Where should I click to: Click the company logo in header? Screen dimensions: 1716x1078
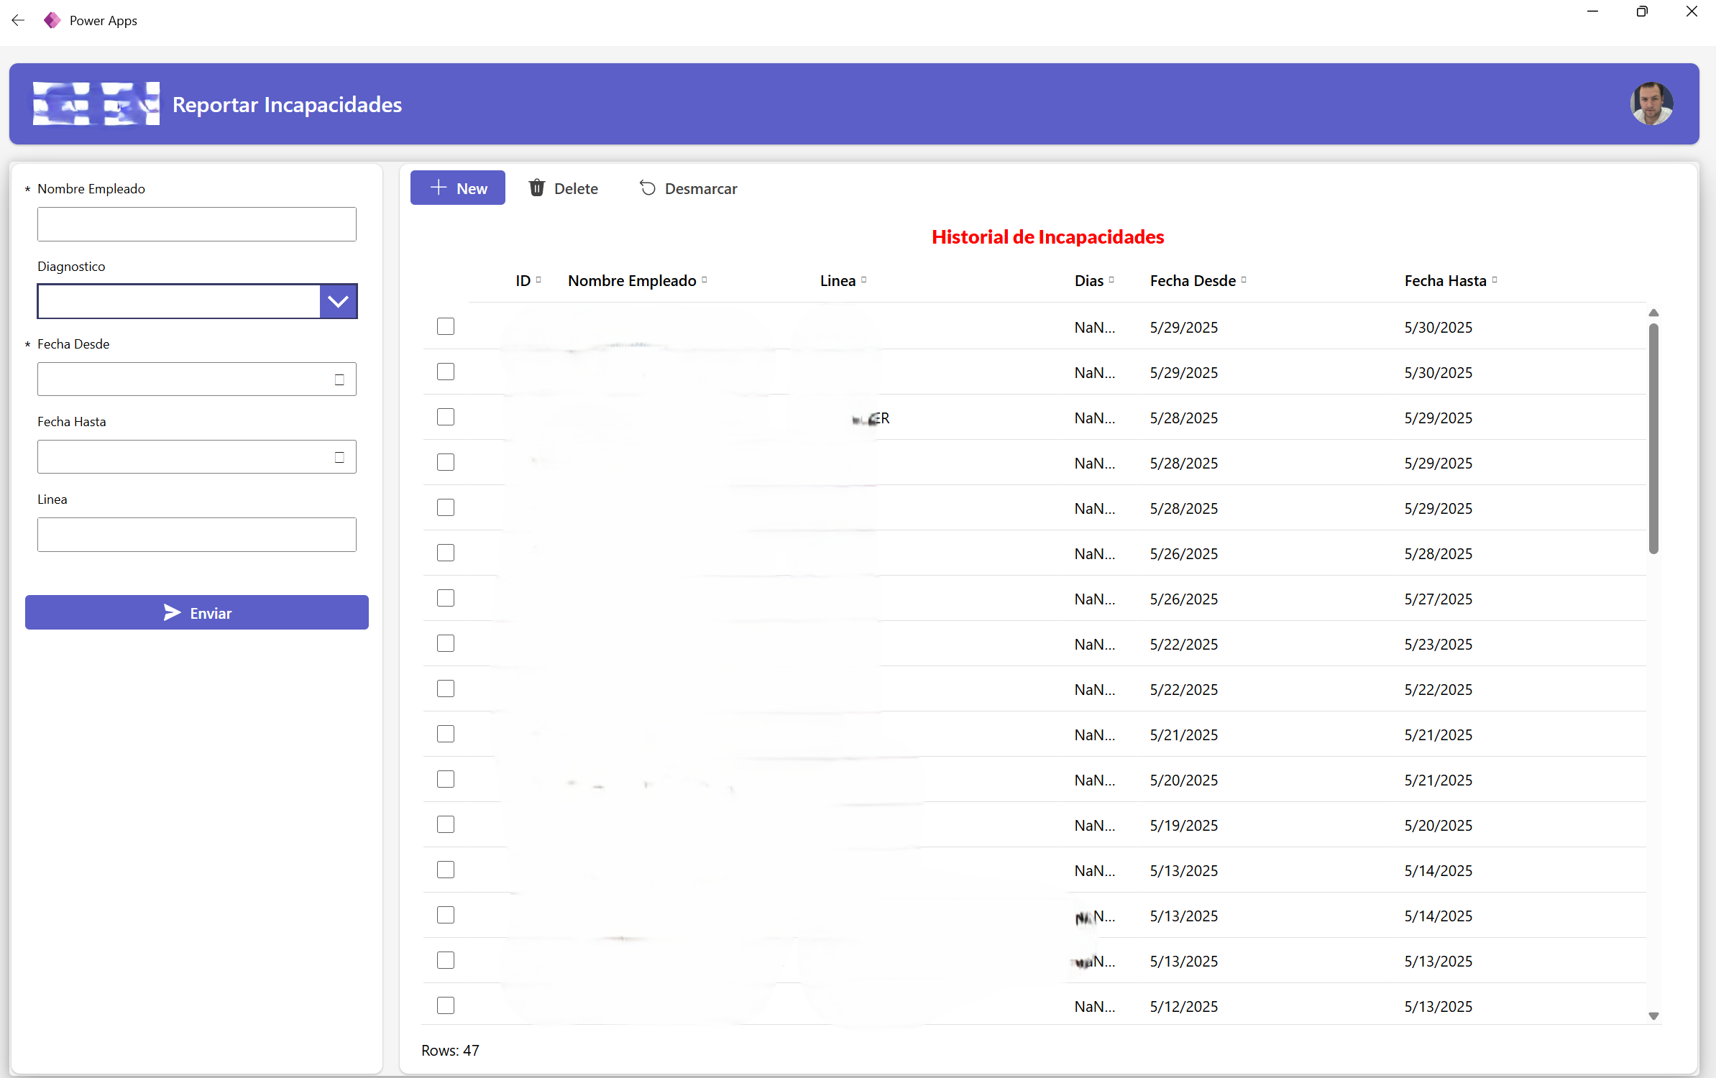[96, 103]
